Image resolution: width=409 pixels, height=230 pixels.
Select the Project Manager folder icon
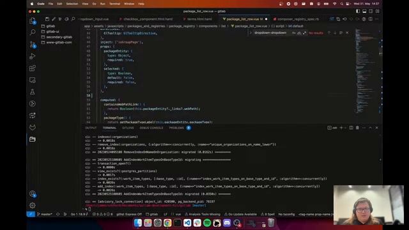(x=33, y=139)
